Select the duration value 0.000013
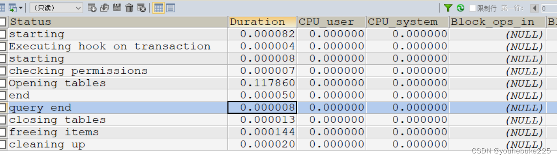557x159 pixels. 262,120
